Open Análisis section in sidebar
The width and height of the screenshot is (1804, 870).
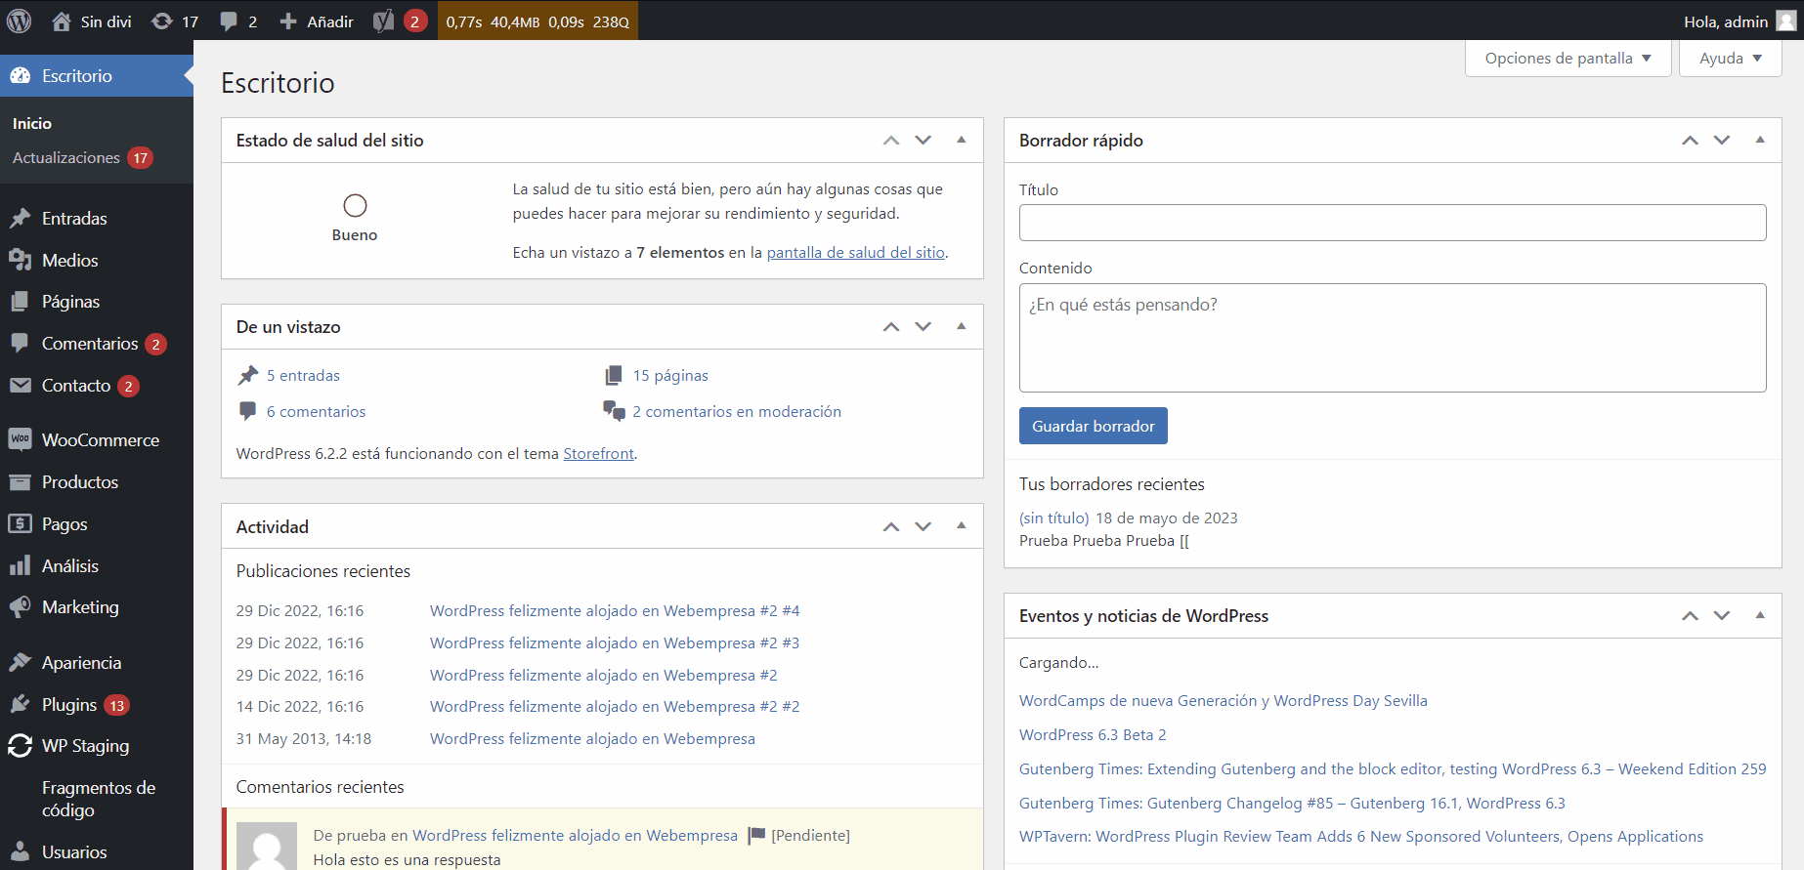[x=69, y=566]
